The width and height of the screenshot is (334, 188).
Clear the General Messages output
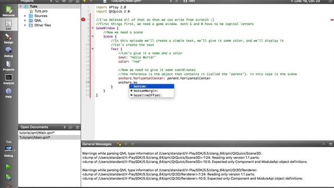pyautogui.click(x=119, y=144)
